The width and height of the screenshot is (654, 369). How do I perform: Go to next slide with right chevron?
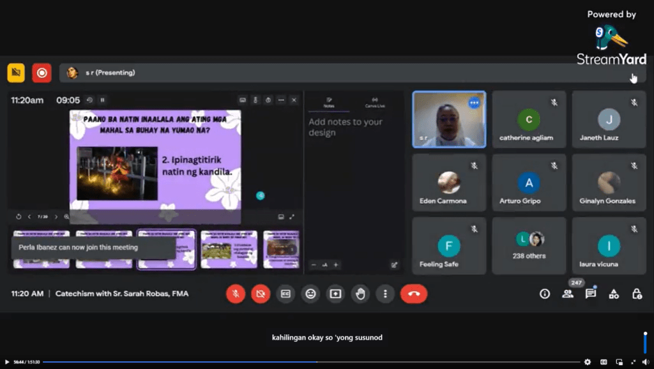56,217
